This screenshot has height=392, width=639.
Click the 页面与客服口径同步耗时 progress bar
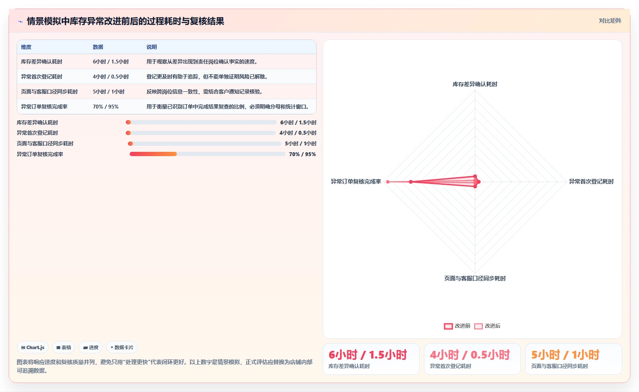coord(205,144)
